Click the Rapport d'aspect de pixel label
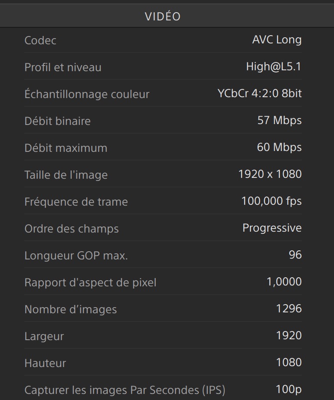Image resolution: width=334 pixels, height=400 pixels. (x=90, y=283)
